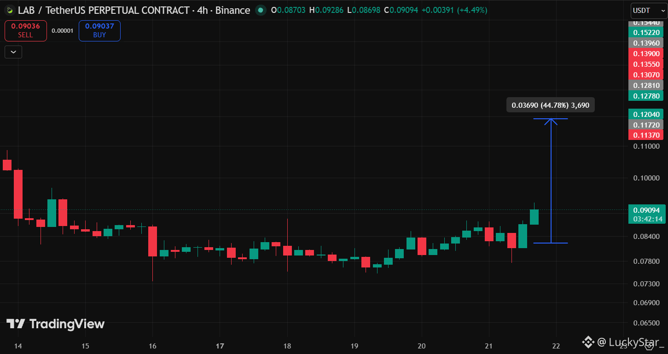This screenshot has width=668, height=354.
Task: Click bold date 17 on the time axis
Action: click(220, 346)
